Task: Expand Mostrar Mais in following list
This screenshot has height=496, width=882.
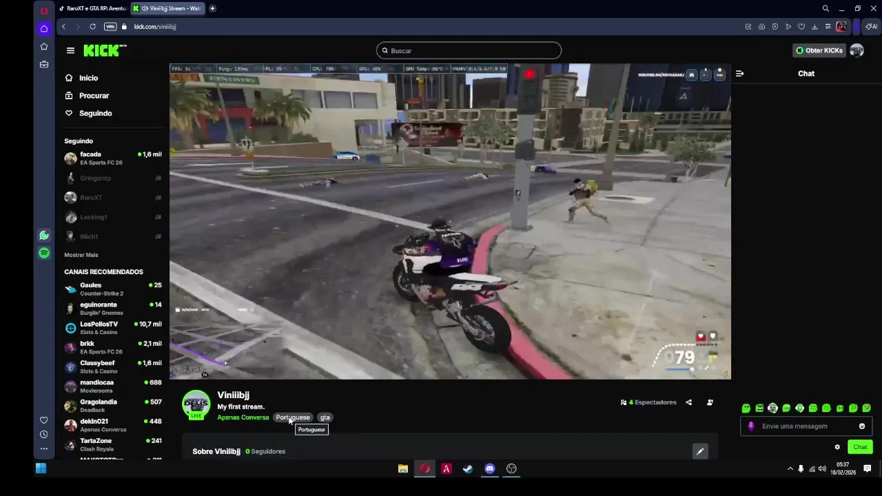Action: [x=81, y=255]
